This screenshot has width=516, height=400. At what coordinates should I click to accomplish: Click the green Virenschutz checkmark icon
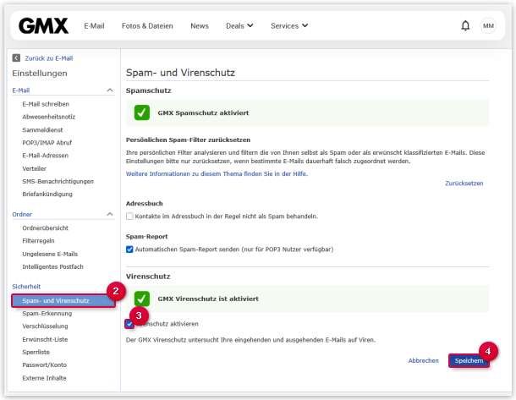[142, 299]
